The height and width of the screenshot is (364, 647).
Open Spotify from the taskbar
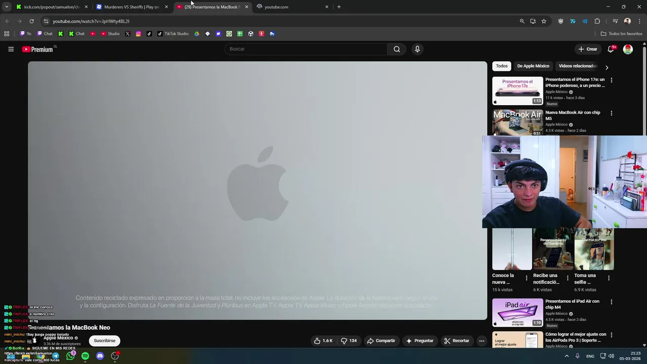click(x=85, y=356)
